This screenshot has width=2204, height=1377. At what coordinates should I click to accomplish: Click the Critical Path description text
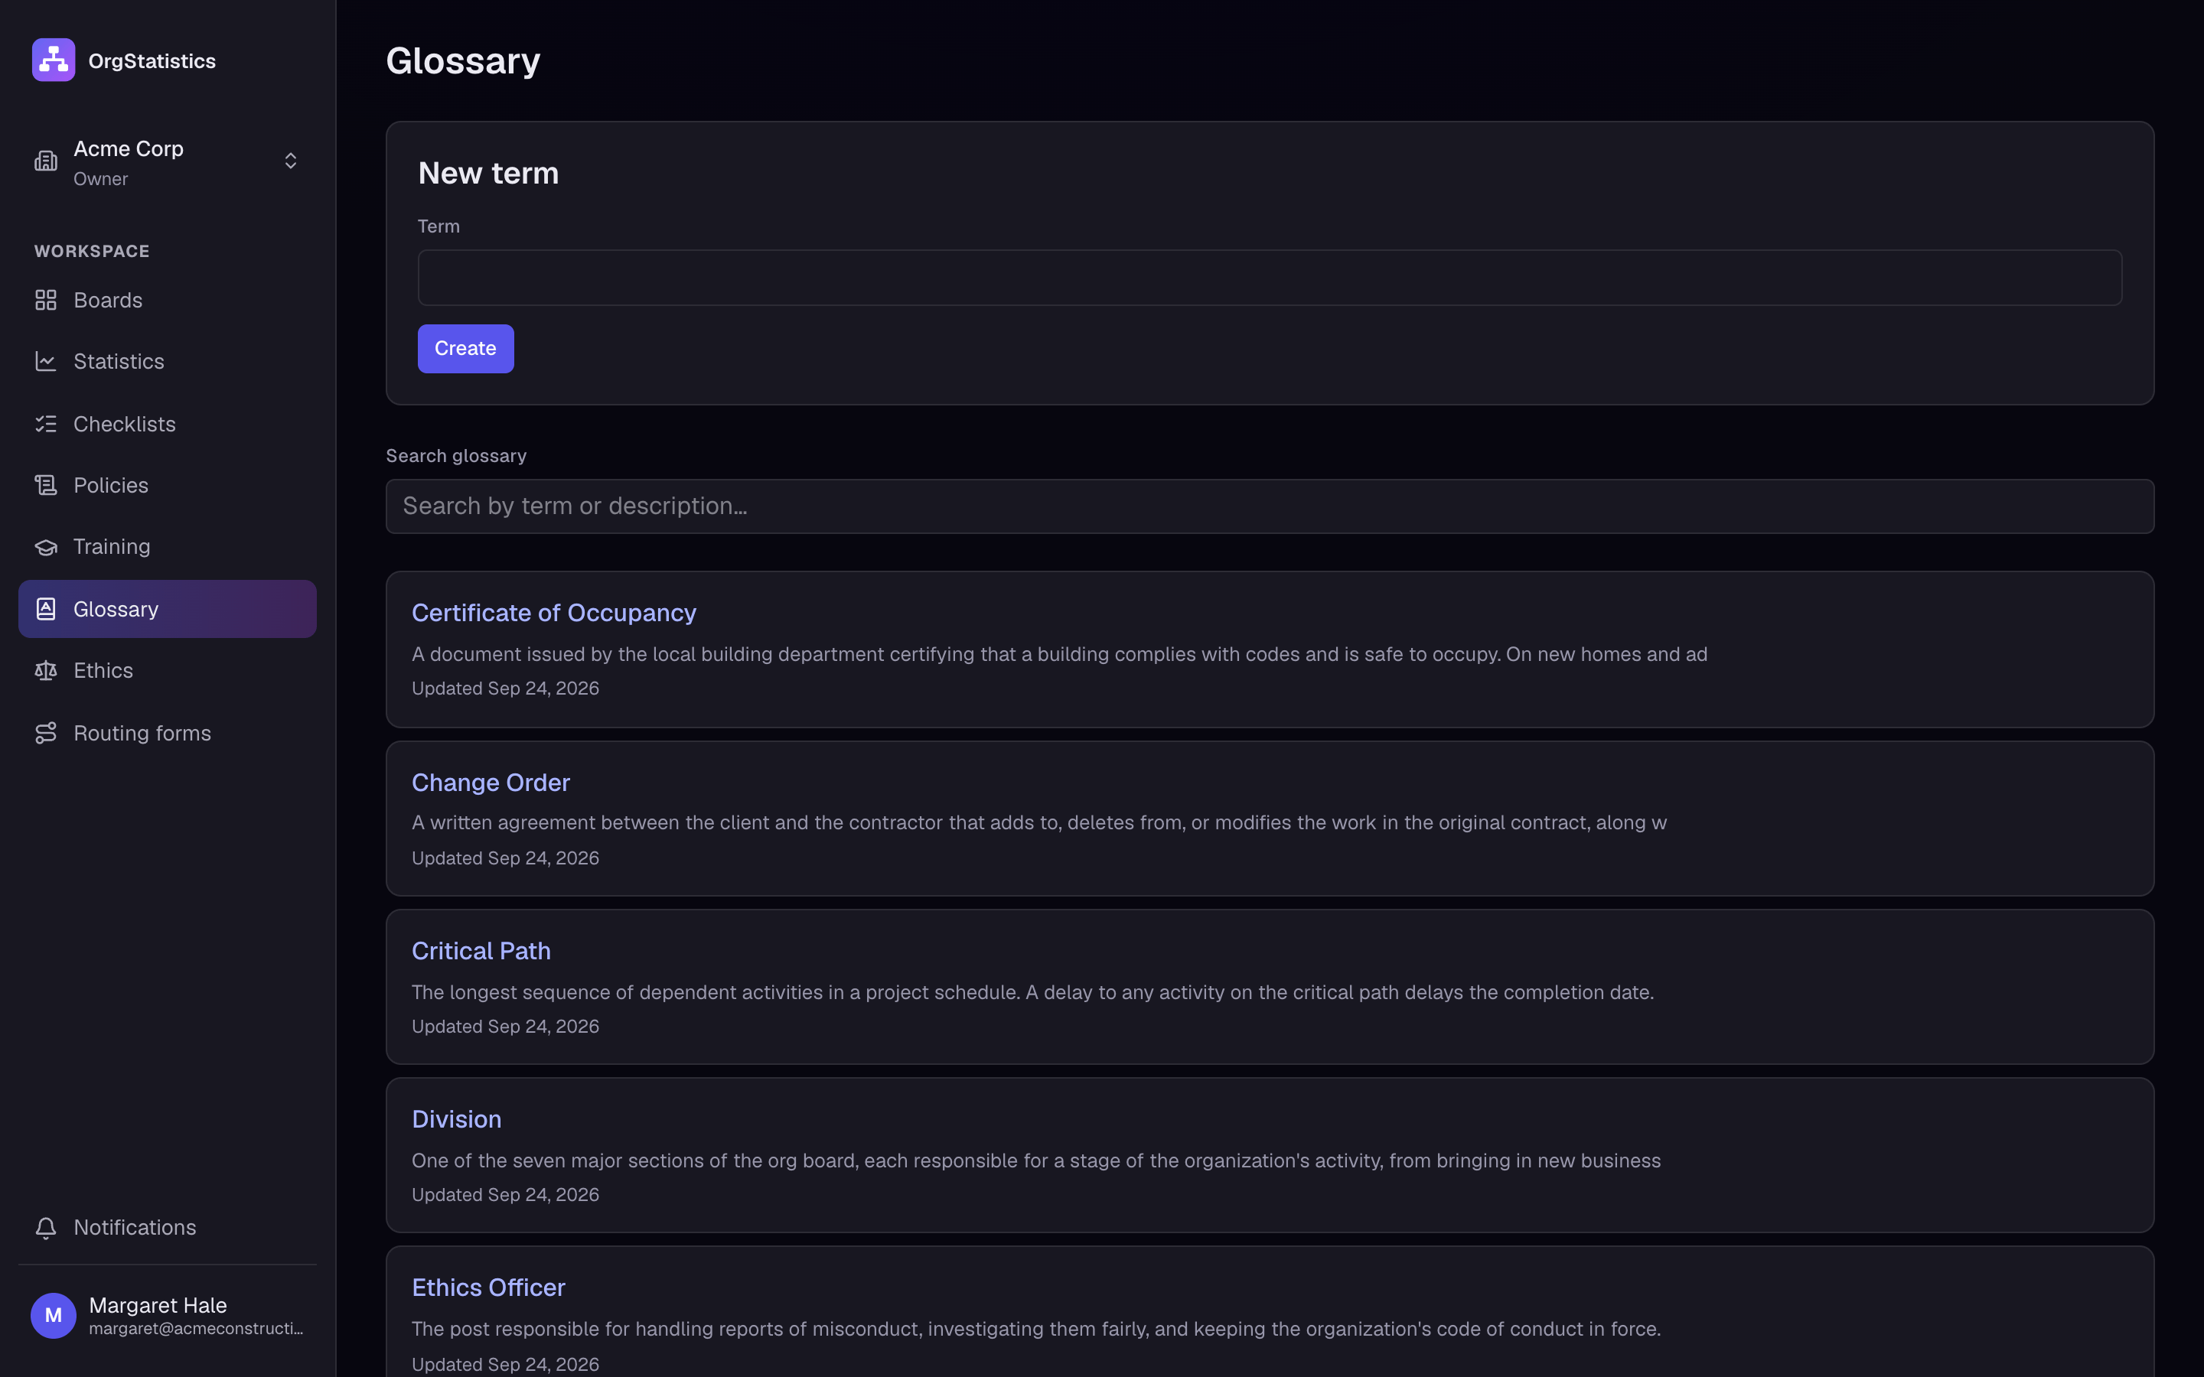click(x=1033, y=993)
